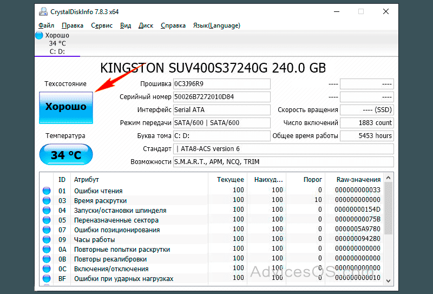Click the Порог column header
This screenshot has height=294, width=433.
306,180
